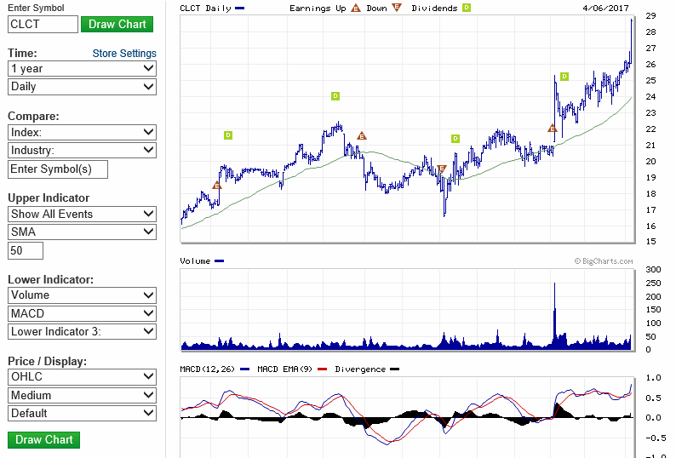Viewport: 676px width, 458px height.
Task: Expand the Lower Indicator 3 dropdown
Action: click(x=82, y=332)
